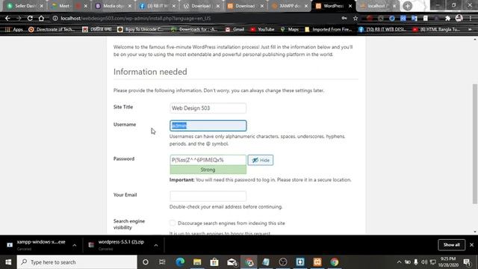Screen dimensions: 478x269
Task: Open the volume control in the tray
Action: (424, 262)
